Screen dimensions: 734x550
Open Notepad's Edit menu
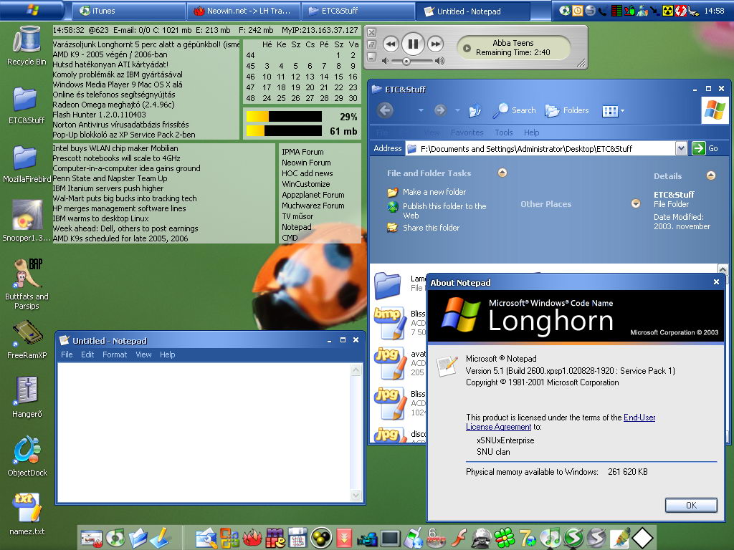(87, 354)
